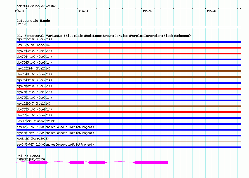The width and height of the screenshot is (249, 178).
Task: Select the nsv1022944 brown complex variant bar
Action: click(129, 71)
